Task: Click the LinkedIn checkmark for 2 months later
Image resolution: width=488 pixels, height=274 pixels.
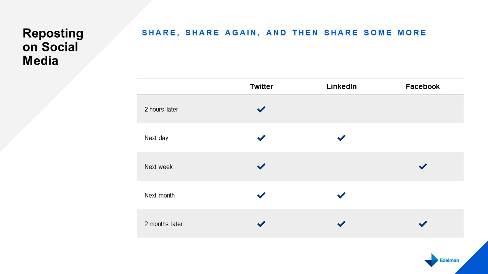Action: [341, 224]
